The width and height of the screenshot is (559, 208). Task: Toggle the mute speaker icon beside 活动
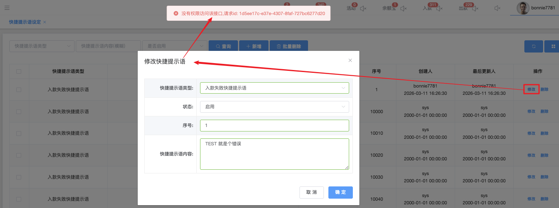click(x=363, y=8)
